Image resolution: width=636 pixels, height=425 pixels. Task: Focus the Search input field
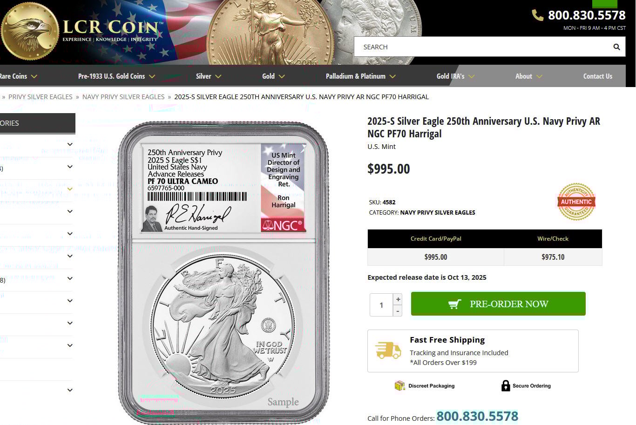(x=482, y=47)
